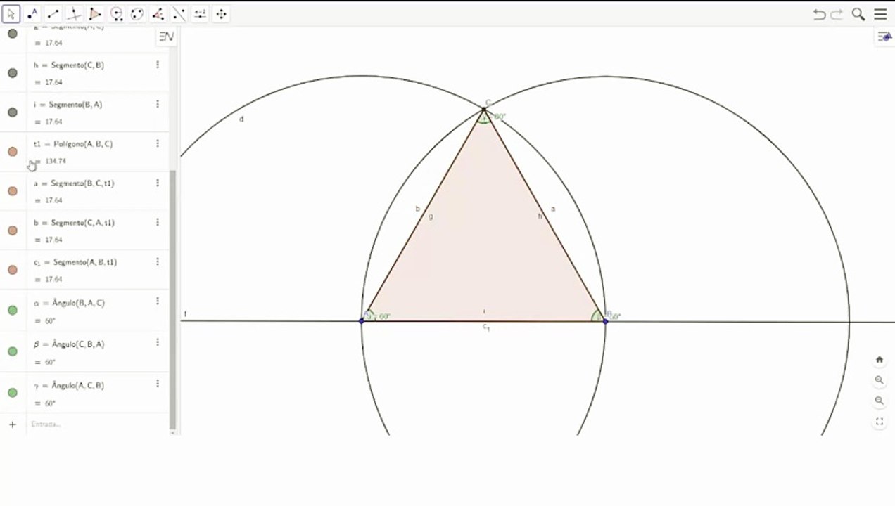Toggle visibility of angle α

[x=13, y=310]
